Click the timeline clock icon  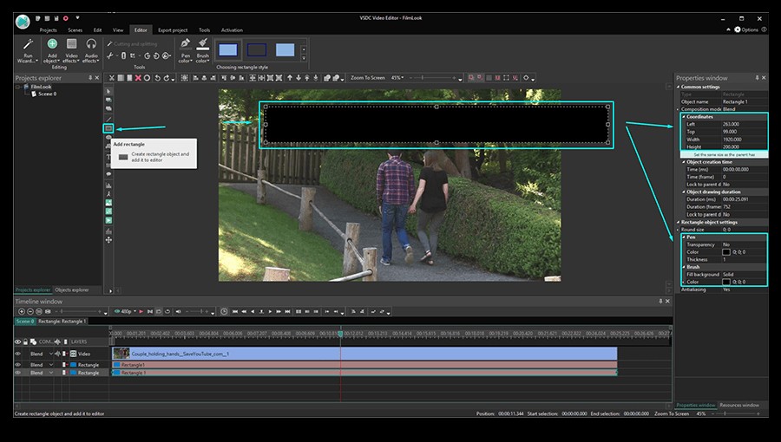point(224,312)
